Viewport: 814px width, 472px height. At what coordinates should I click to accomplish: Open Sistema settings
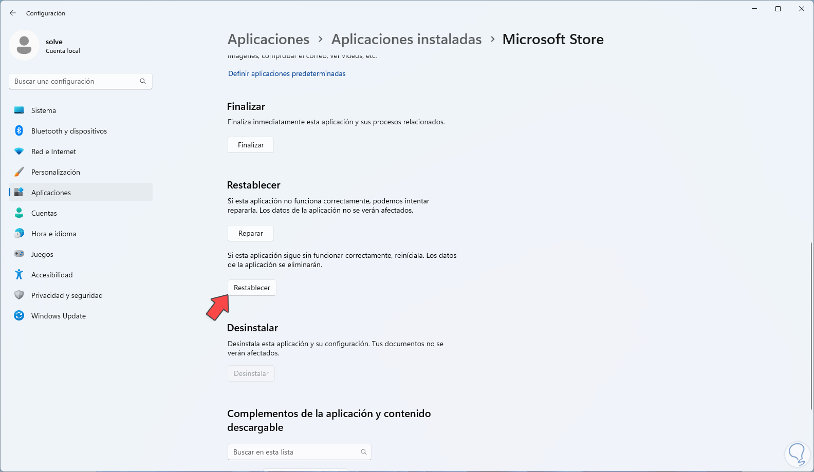pyautogui.click(x=81, y=110)
